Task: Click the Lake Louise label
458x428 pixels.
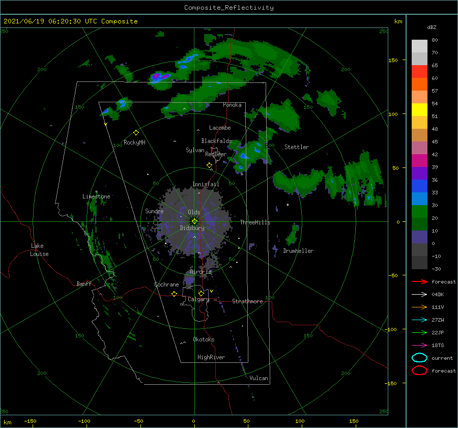Action: (x=39, y=250)
